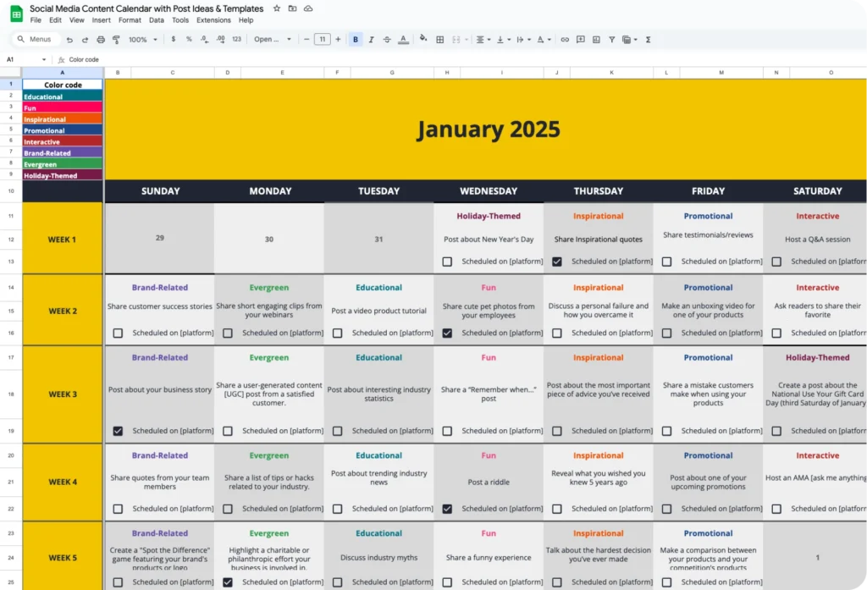Expand the font family dropdown
The width and height of the screenshot is (867, 590).
point(273,39)
